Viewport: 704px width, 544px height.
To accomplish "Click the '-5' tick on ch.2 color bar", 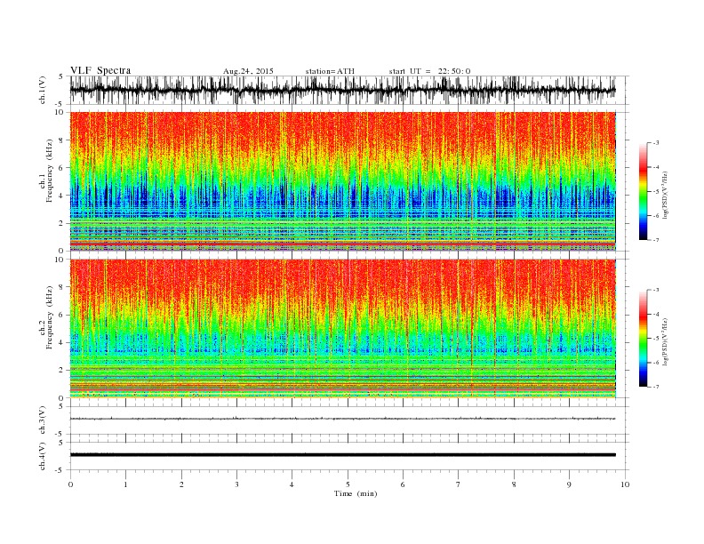I will pos(656,339).
